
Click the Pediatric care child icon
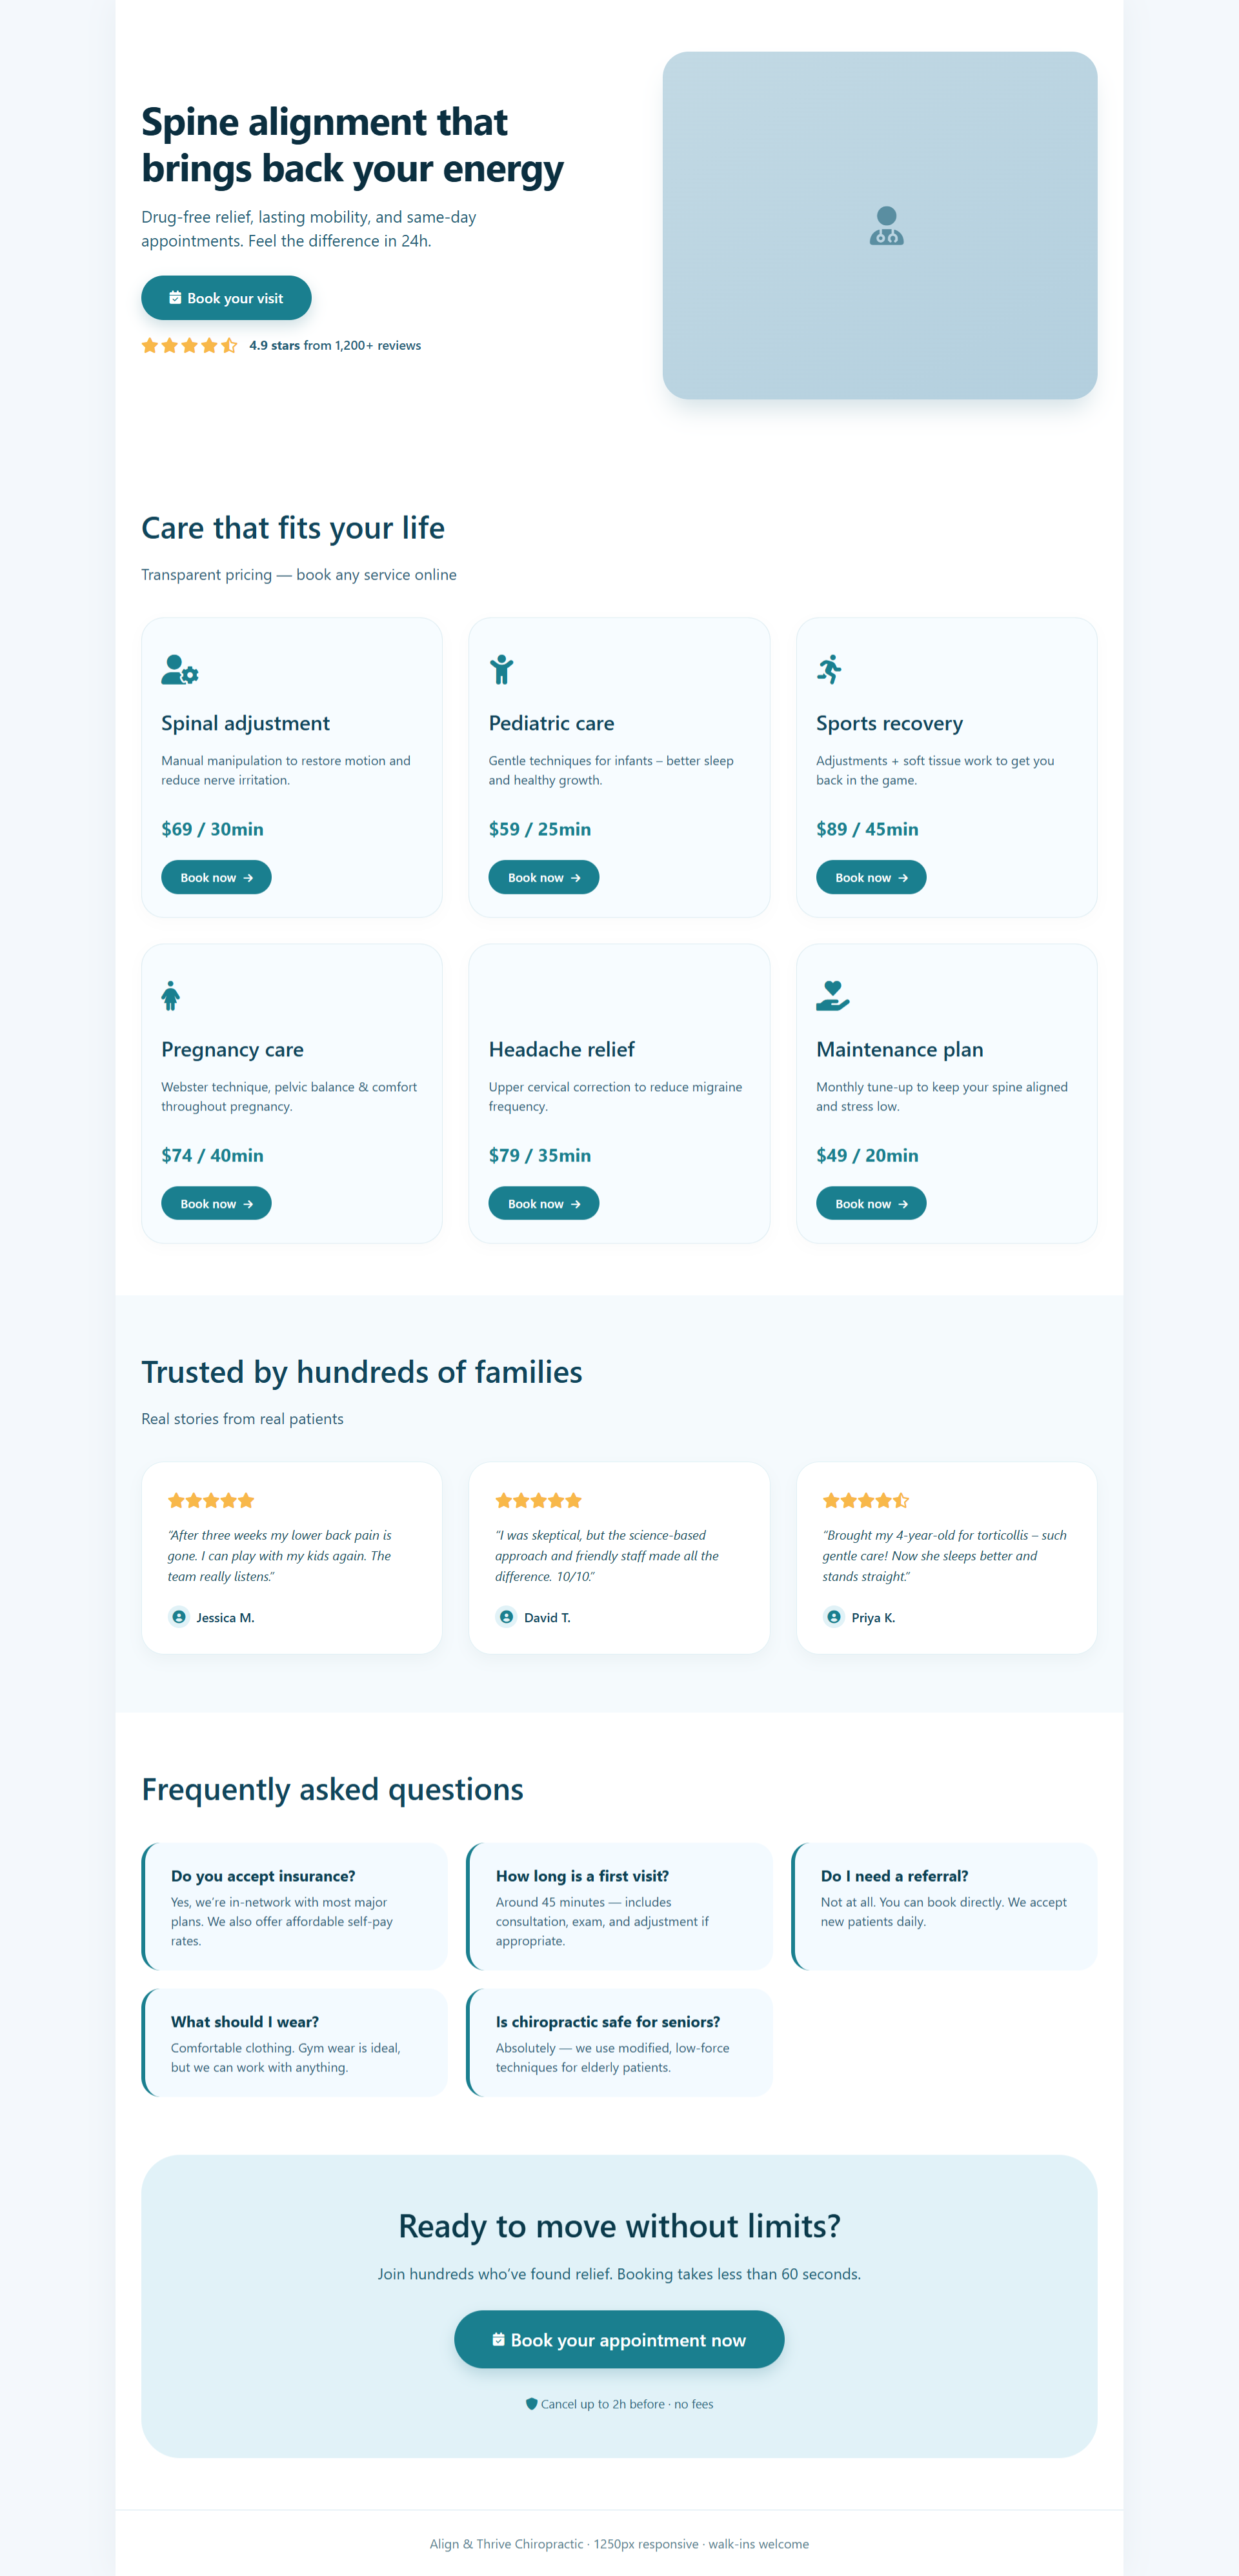(x=501, y=670)
